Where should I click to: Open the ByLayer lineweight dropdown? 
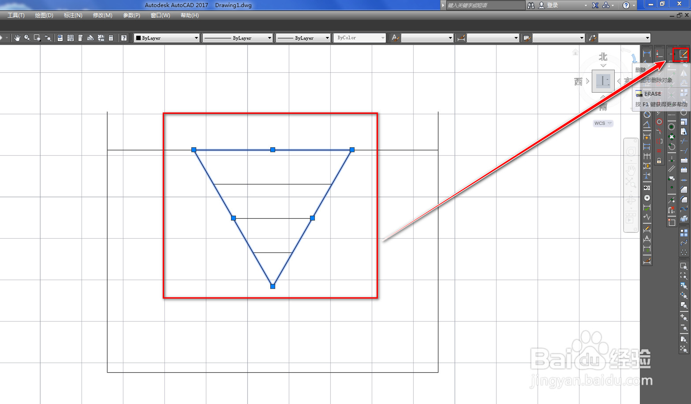(303, 38)
